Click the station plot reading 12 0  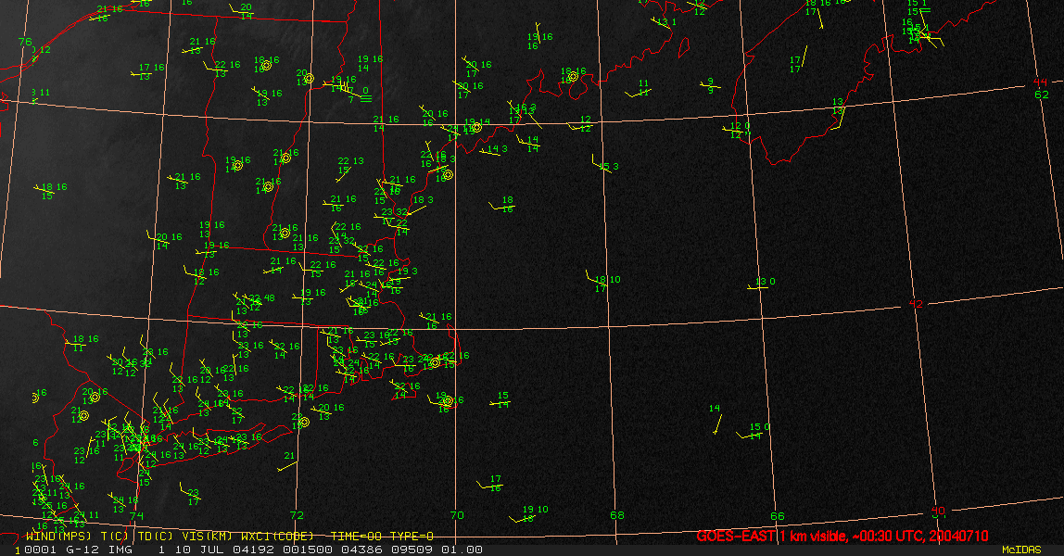(739, 130)
